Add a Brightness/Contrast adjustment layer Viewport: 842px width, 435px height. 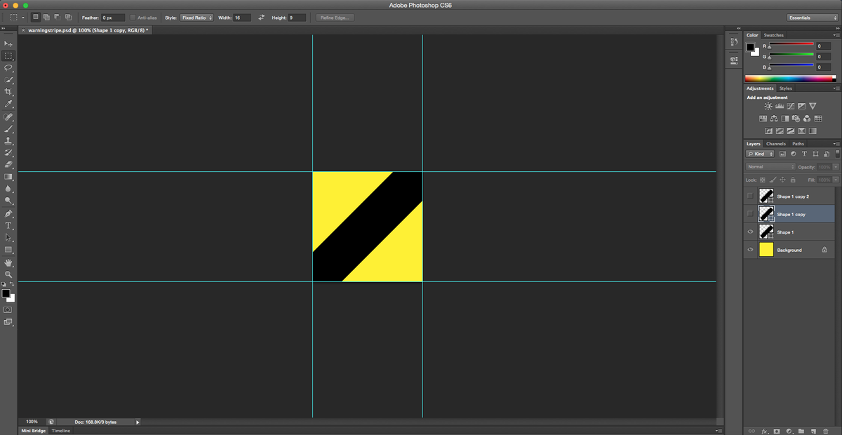pyautogui.click(x=768, y=106)
